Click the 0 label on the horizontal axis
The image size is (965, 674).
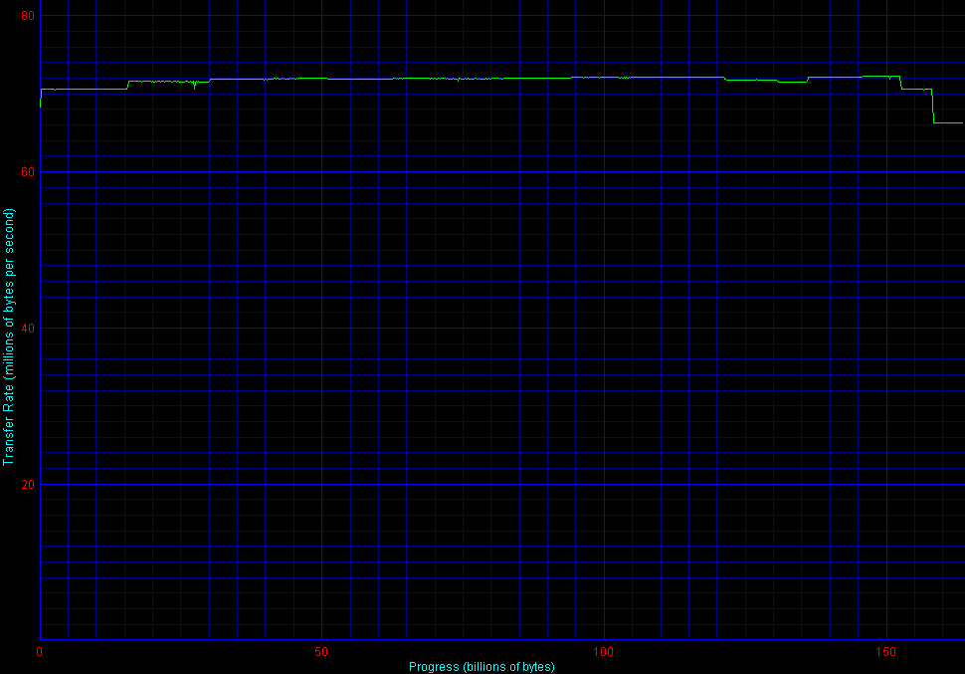(39, 652)
